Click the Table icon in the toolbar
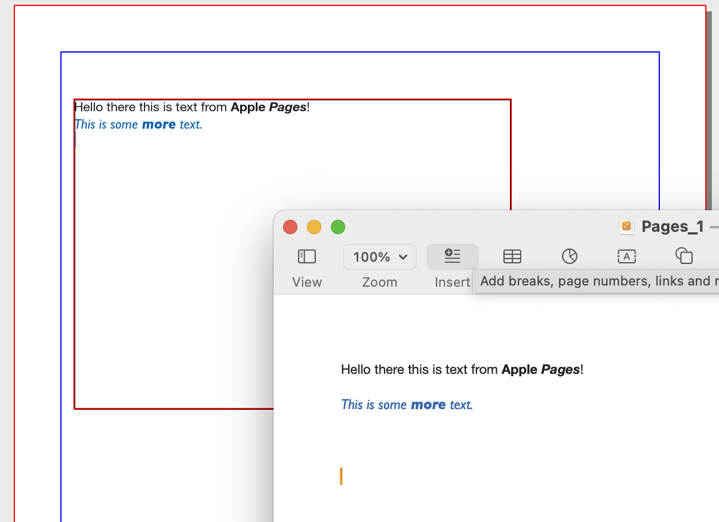 (512, 257)
